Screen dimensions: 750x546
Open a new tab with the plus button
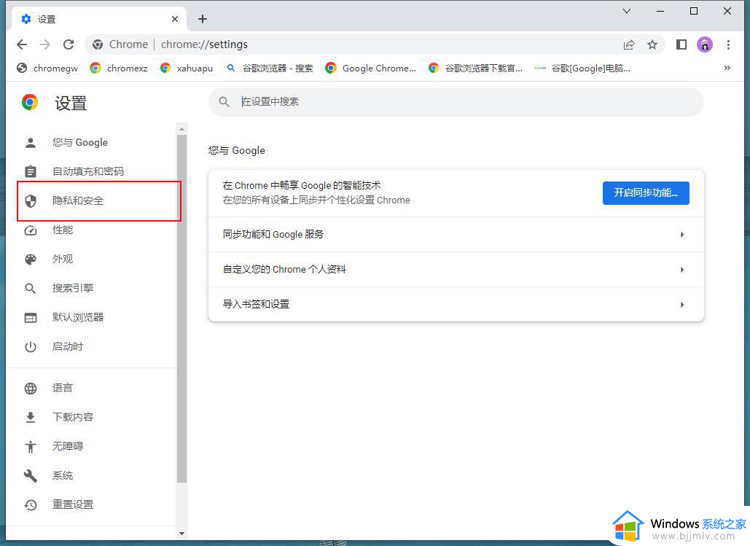pyautogui.click(x=203, y=19)
